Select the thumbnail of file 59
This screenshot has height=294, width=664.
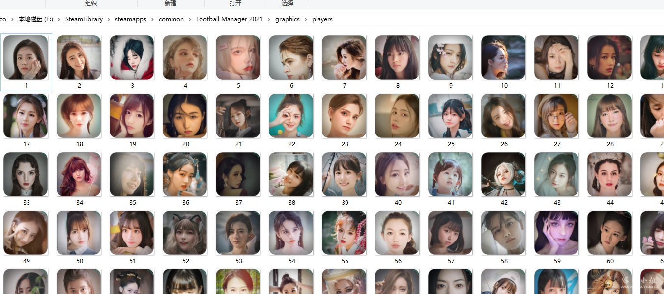tap(557, 233)
